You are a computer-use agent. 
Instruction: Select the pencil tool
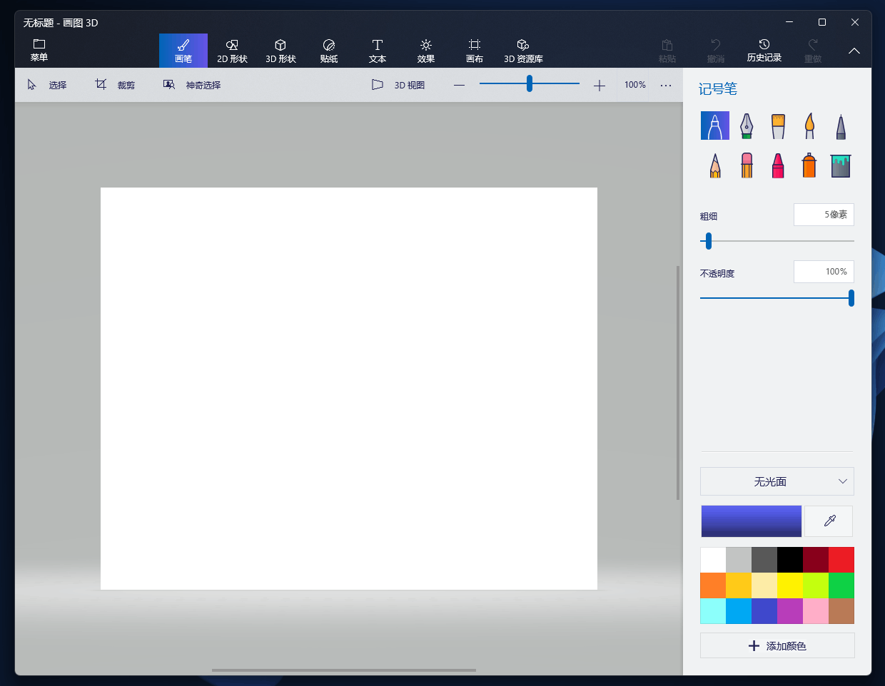click(715, 165)
